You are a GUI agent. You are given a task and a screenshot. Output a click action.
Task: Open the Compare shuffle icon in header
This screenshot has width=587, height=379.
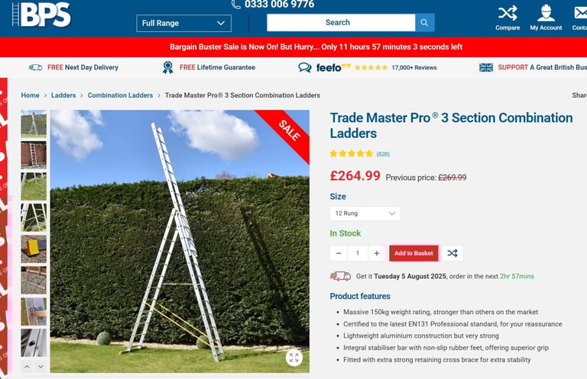tap(508, 13)
